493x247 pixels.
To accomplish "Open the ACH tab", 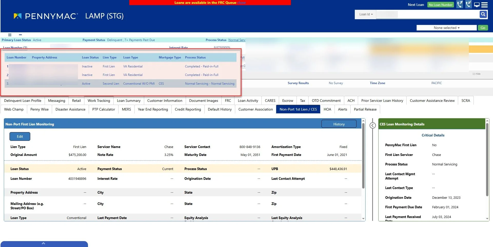I will (351, 101).
